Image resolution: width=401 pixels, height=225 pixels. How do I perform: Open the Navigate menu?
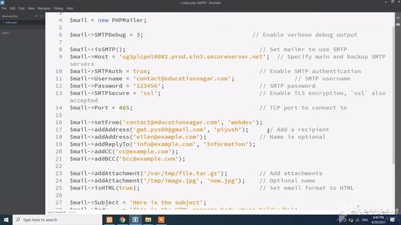44,8
